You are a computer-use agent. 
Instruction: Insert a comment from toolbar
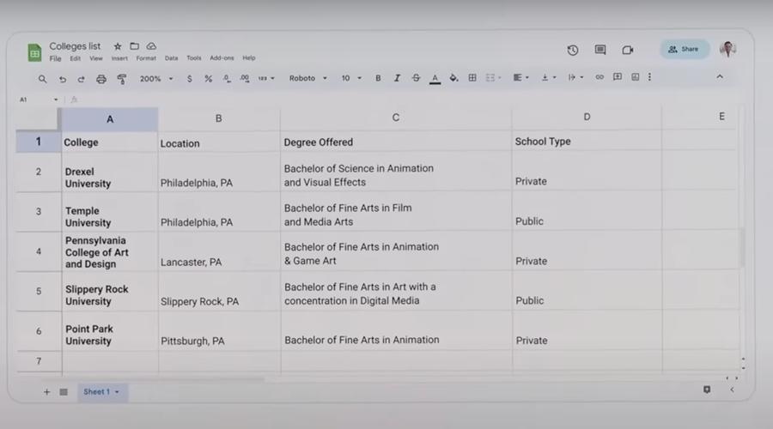[x=618, y=77]
